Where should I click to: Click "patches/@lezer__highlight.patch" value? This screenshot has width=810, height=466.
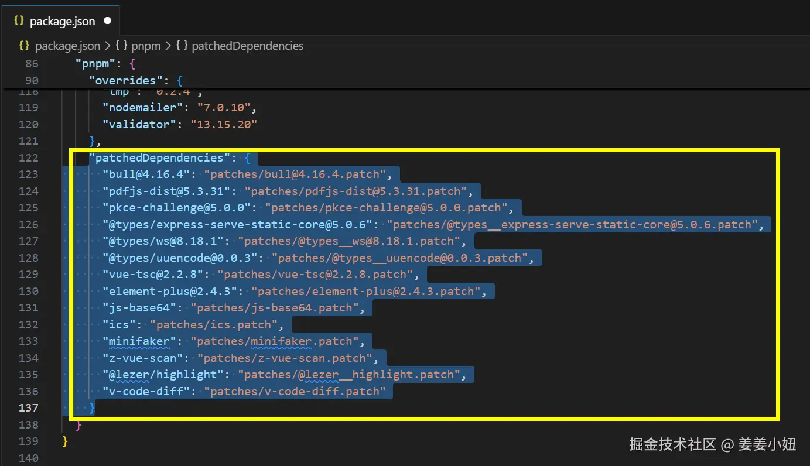[348, 374]
